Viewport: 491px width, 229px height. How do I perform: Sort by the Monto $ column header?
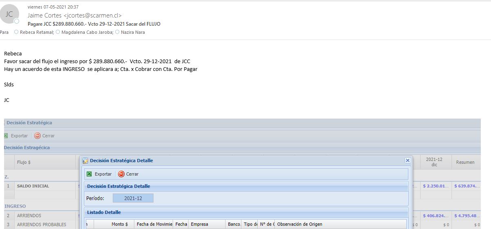click(120, 224)
